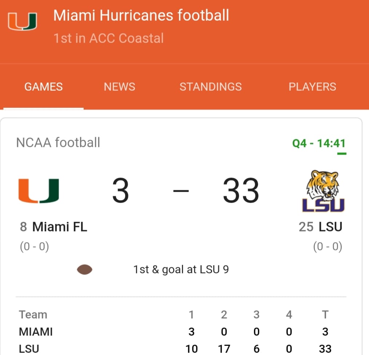Click the Miami Hurricanes football title
Screen dimensions: 369x355
tap(141, 15)
